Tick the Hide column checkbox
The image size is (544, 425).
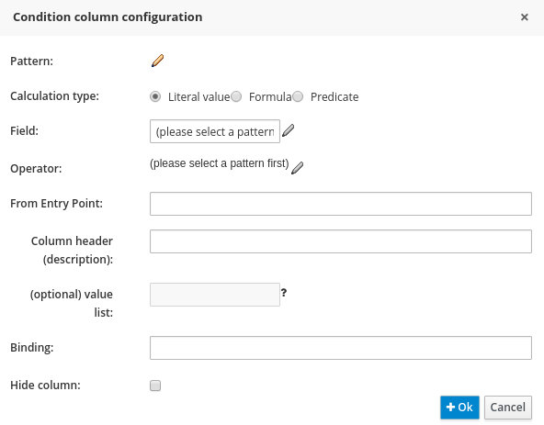click(155, 386)
